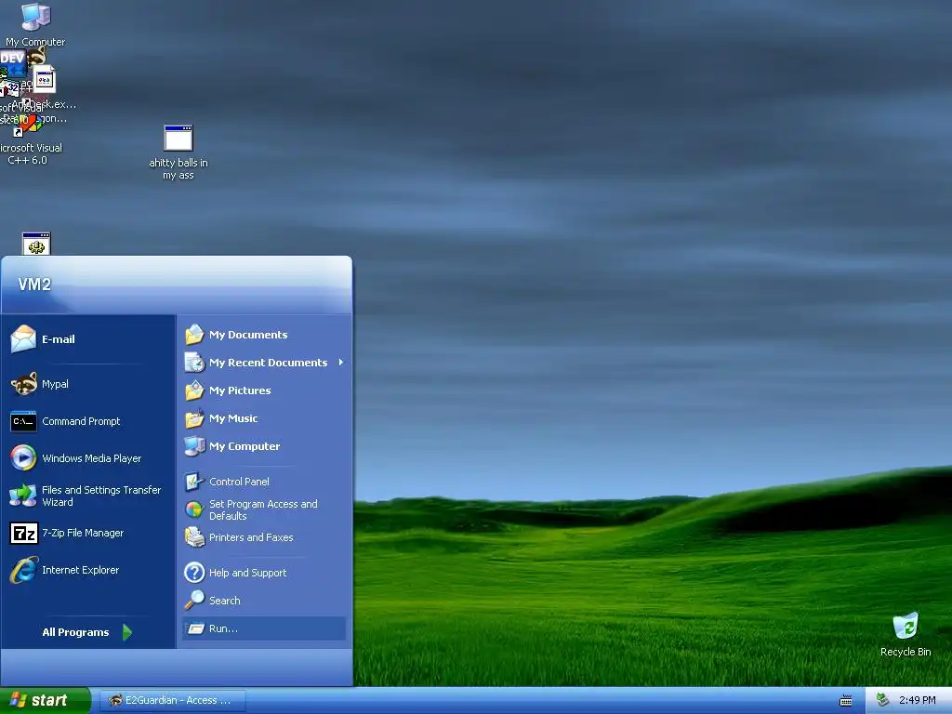This screenshot has height=714, width=952.
Task: Select Microsoft Visual C++ 6.0 shortcut
Action: pos(31,141)
